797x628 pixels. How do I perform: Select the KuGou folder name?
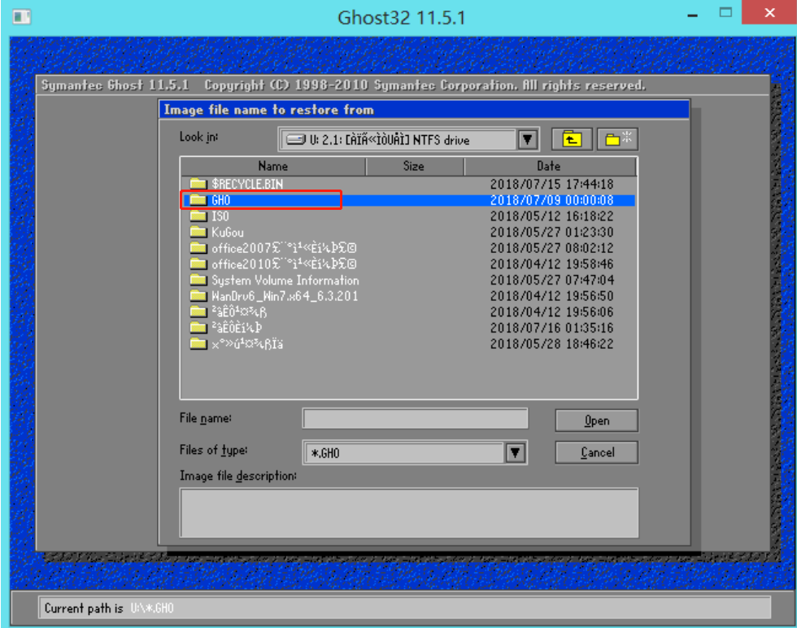228,233
